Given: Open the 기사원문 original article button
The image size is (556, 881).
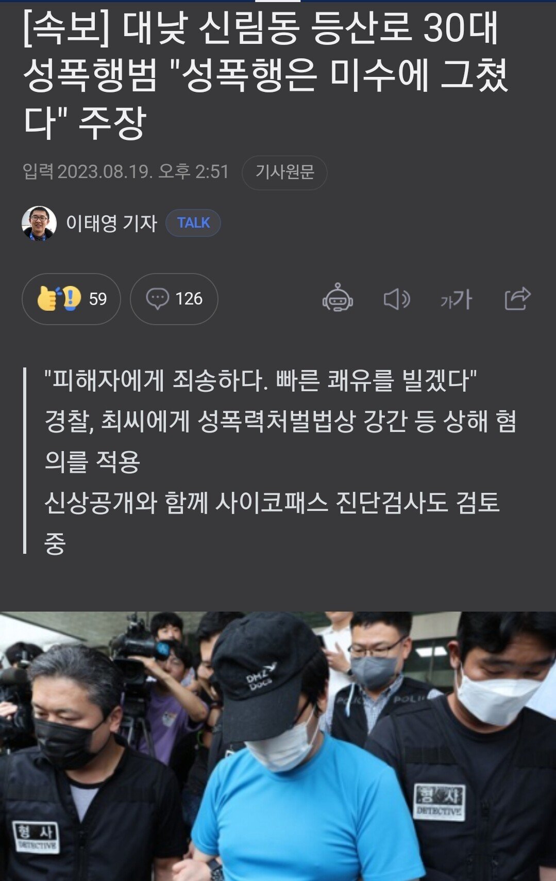Looking at the screenshot, I should coord(284,172).
